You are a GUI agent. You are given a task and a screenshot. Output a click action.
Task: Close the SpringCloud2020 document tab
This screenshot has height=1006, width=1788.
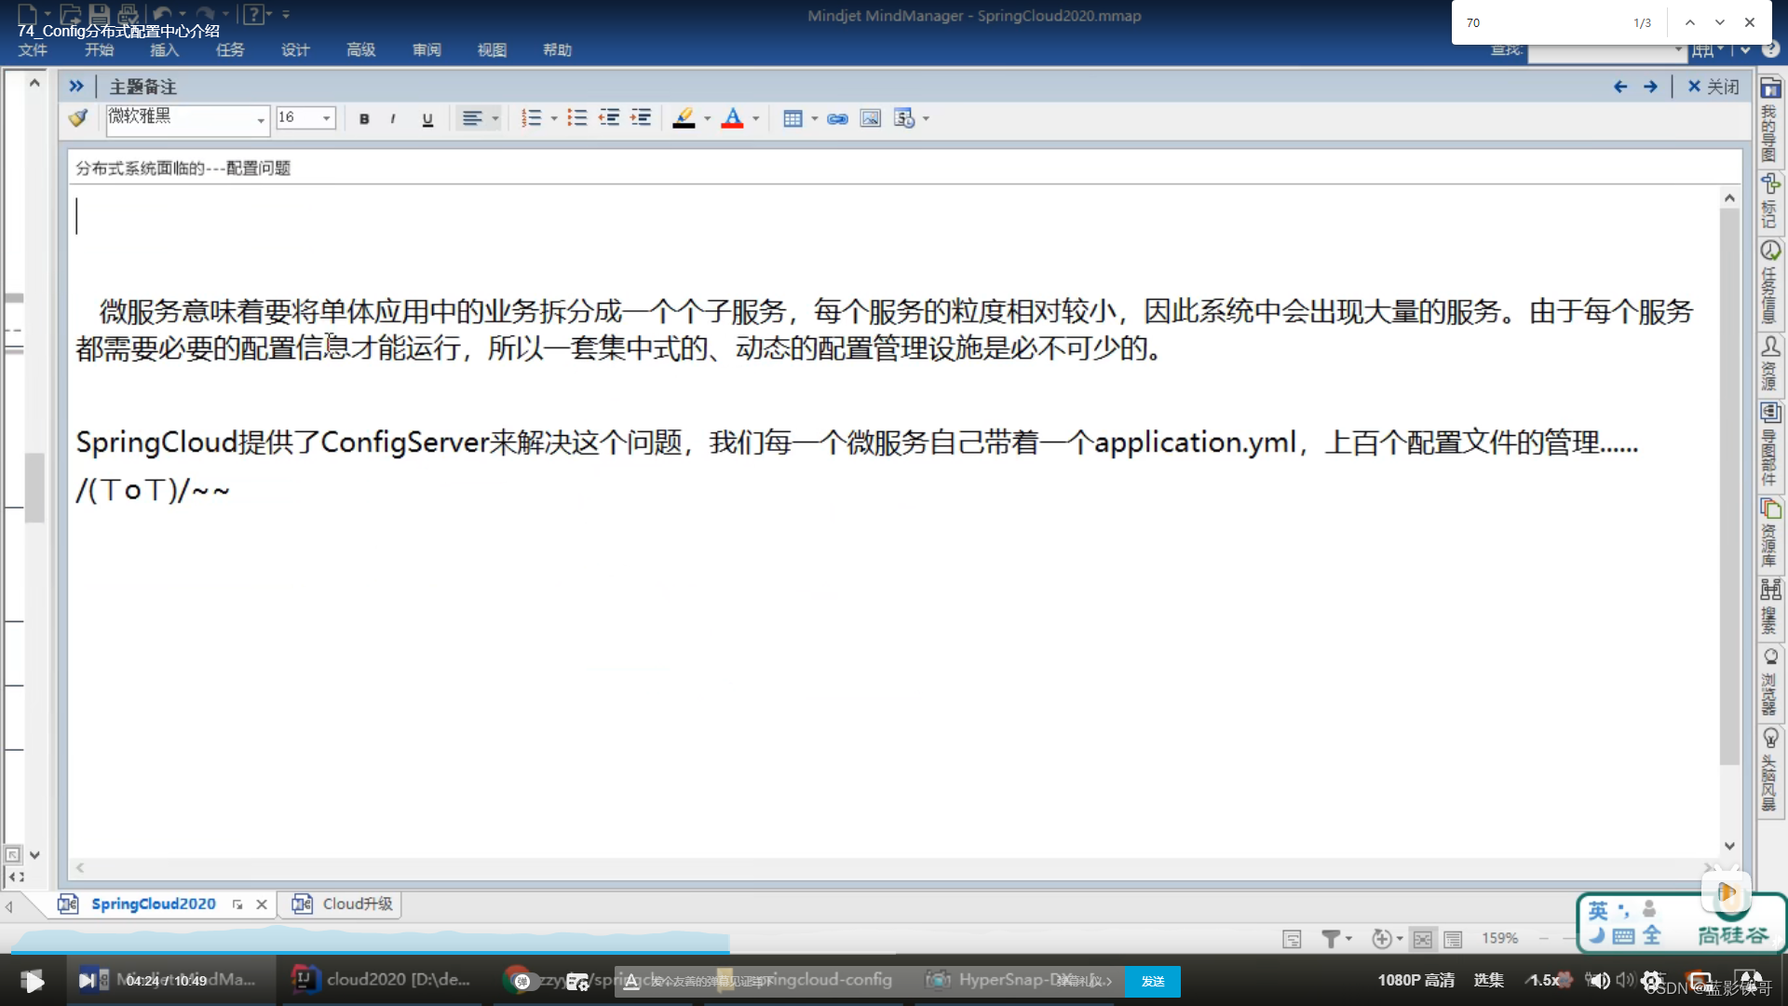(x=262, y=904)
